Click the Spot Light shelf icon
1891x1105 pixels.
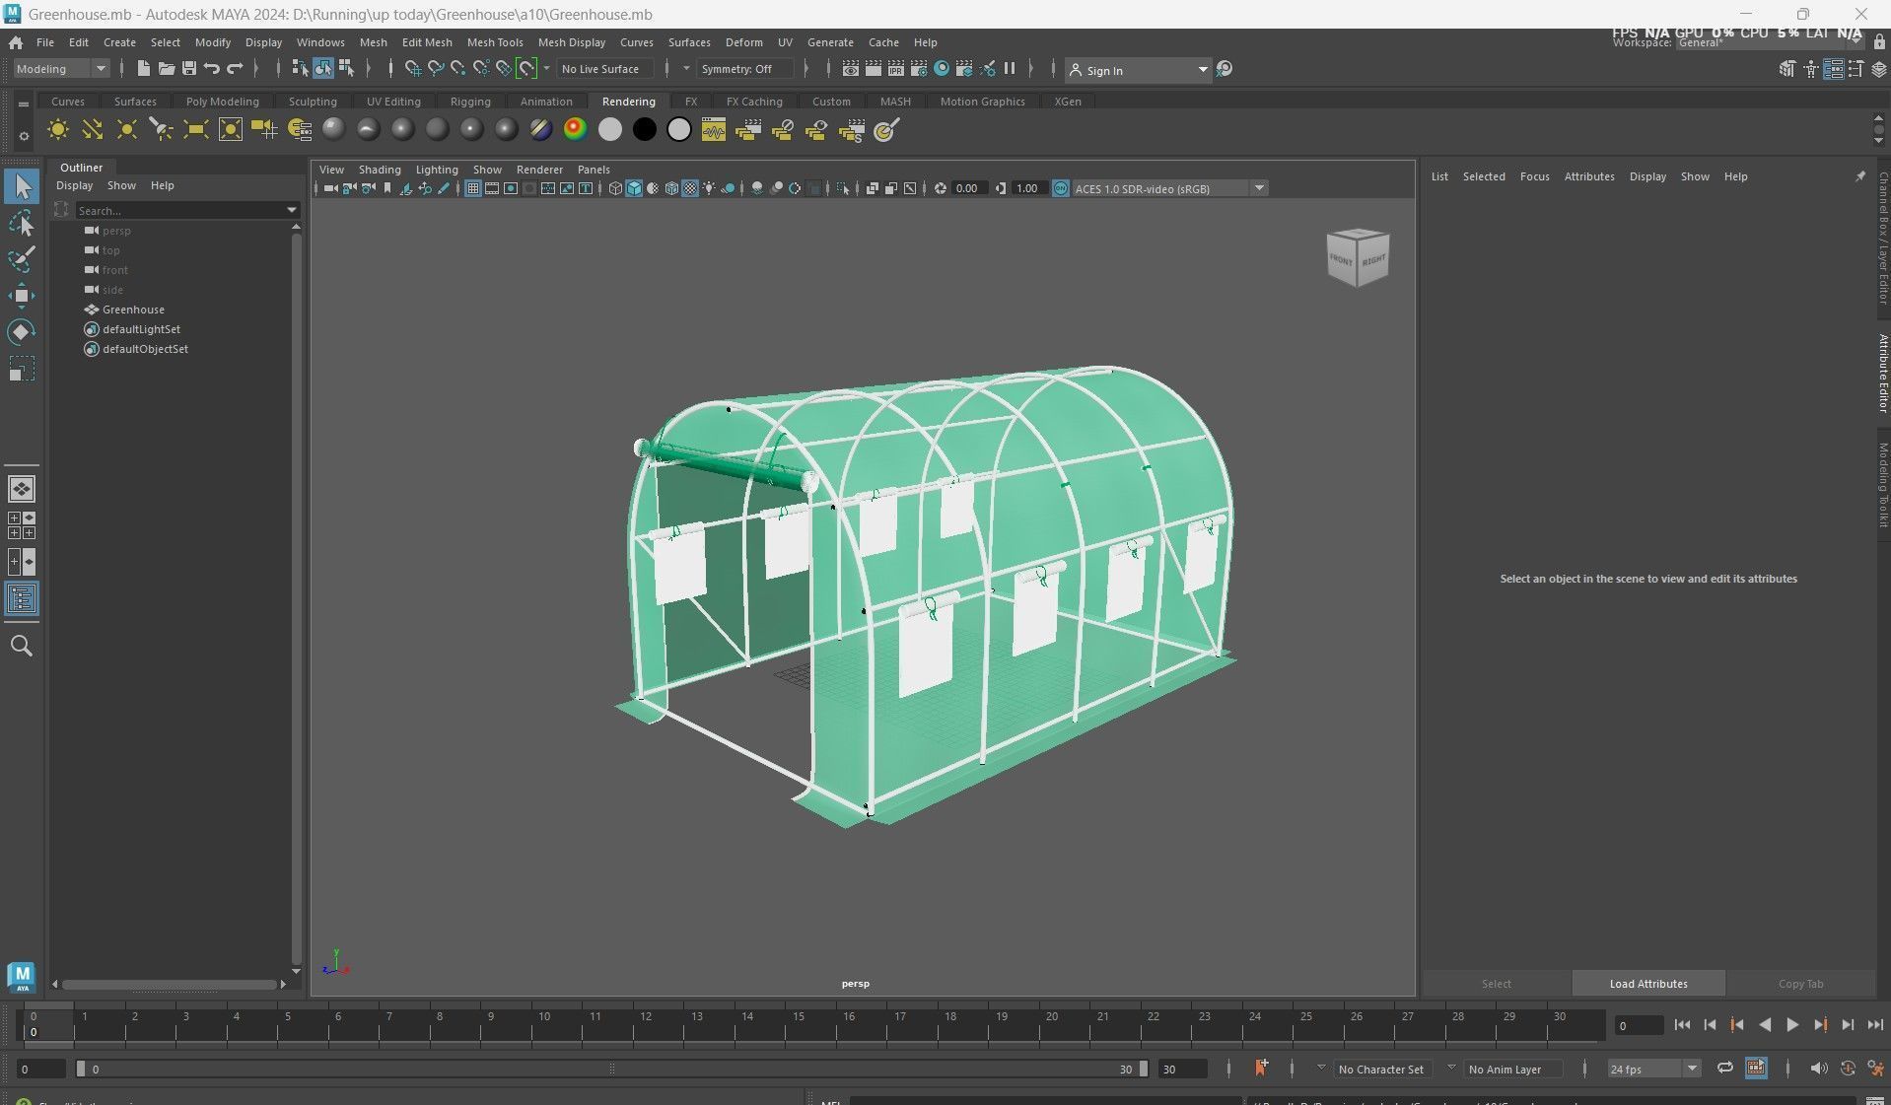coord(161,130)
